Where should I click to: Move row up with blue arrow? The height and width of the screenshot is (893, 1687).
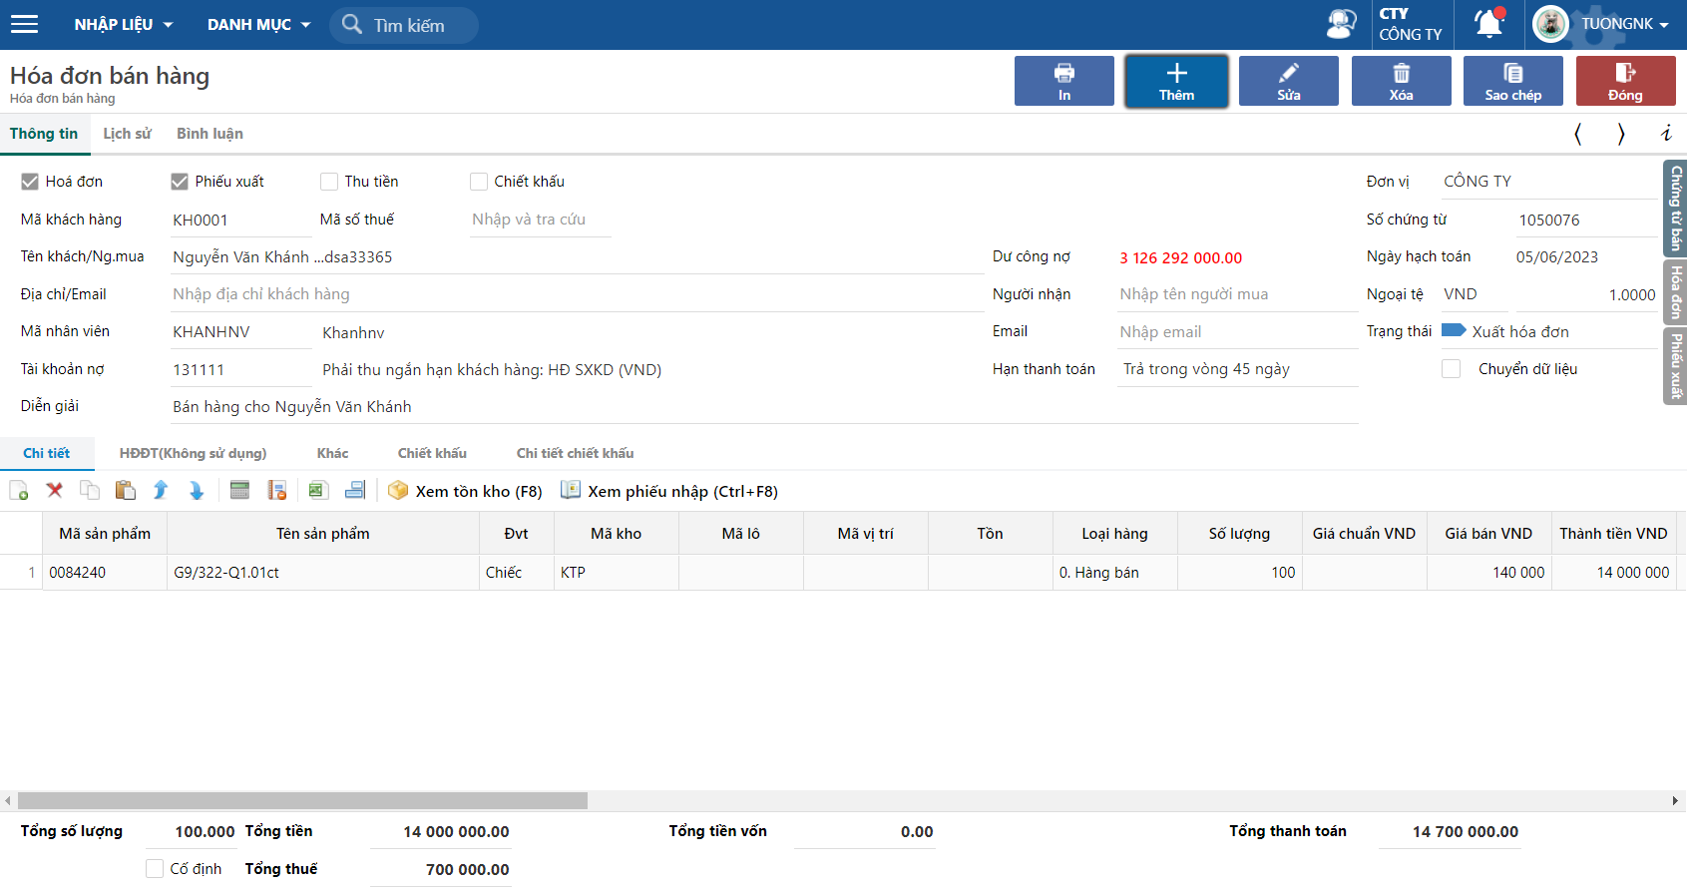click(161, 491)
